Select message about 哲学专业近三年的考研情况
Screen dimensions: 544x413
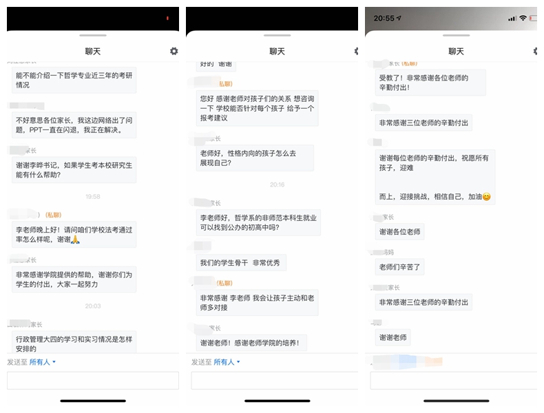[74, 80]
